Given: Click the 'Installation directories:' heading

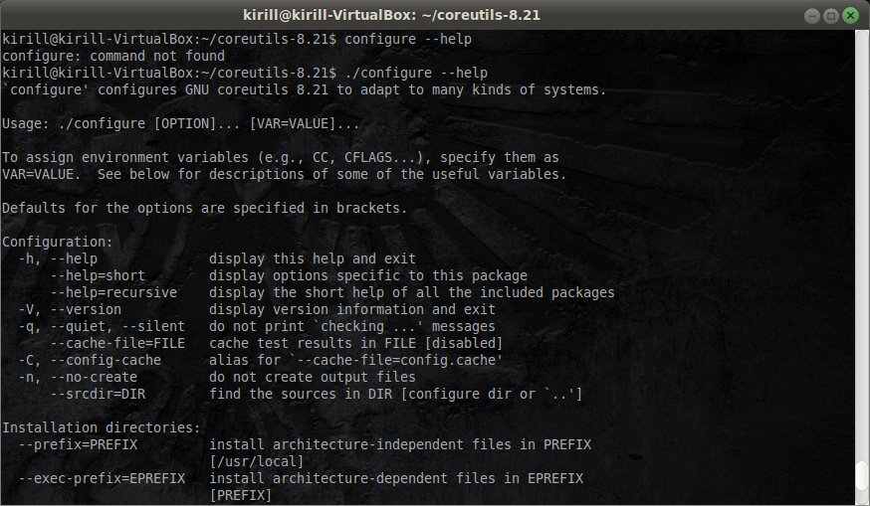Looking at the screenshot, I should (x=102, y=427).
